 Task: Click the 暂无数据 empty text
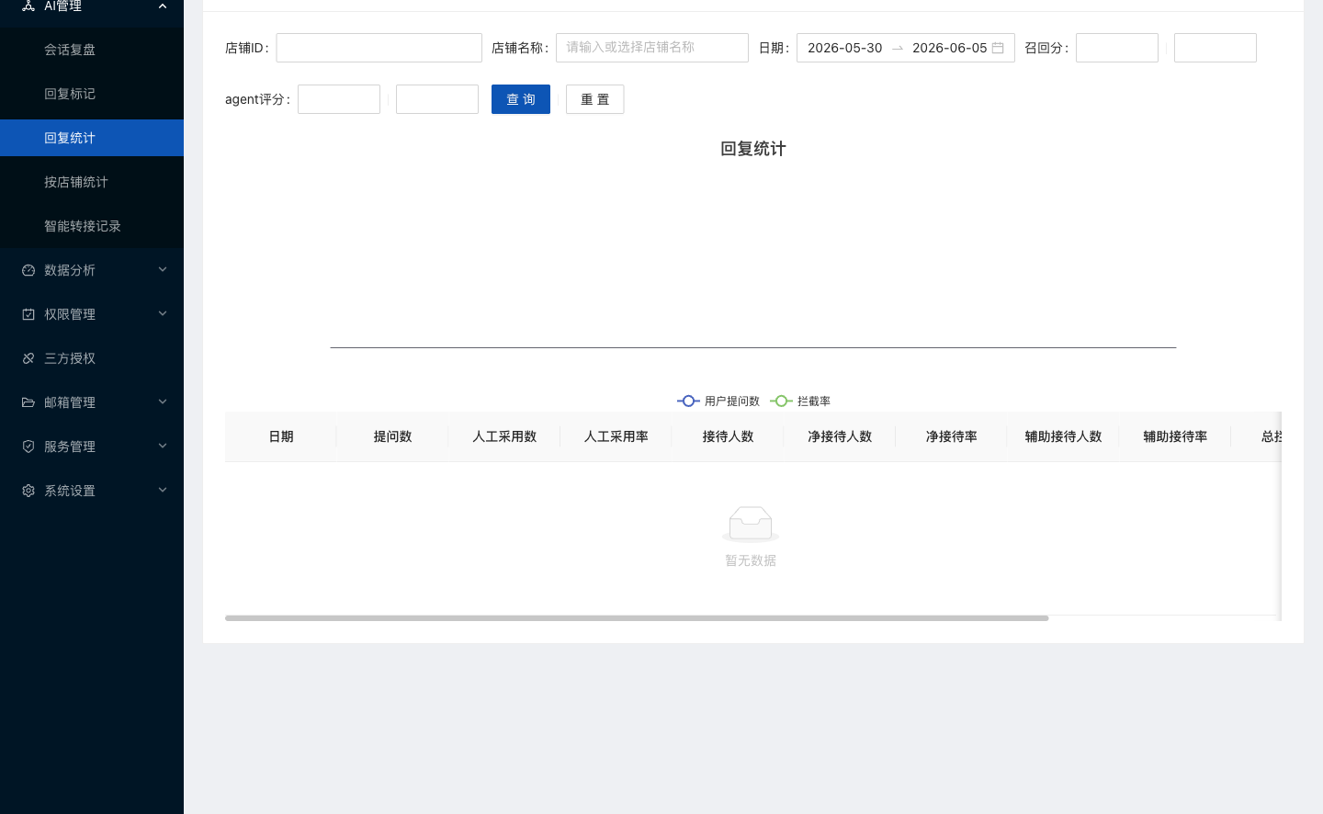(x=751, y=560)
